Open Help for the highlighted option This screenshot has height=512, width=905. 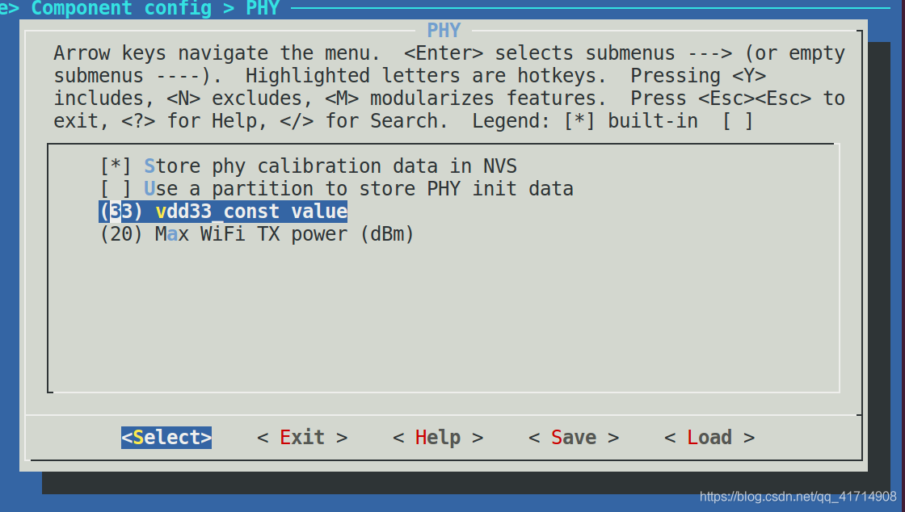click(x=438, y=437)
